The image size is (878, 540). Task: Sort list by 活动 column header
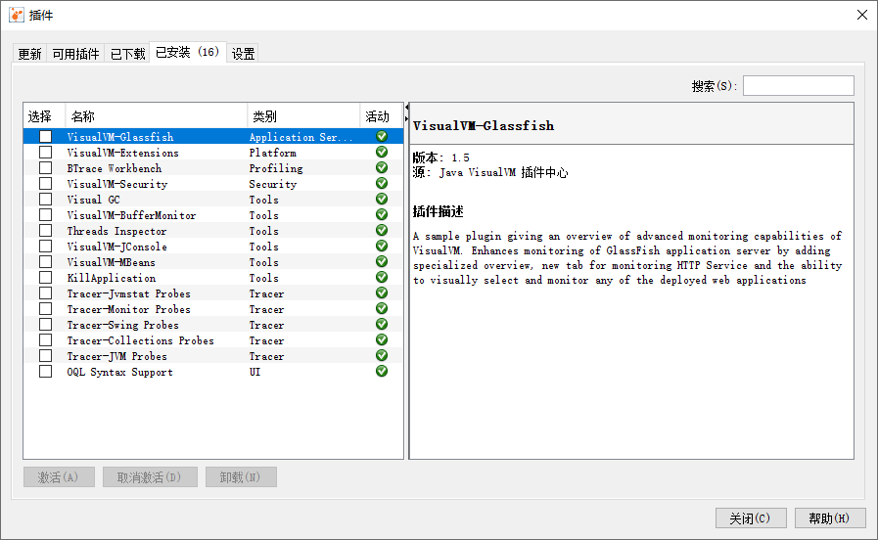382,116
